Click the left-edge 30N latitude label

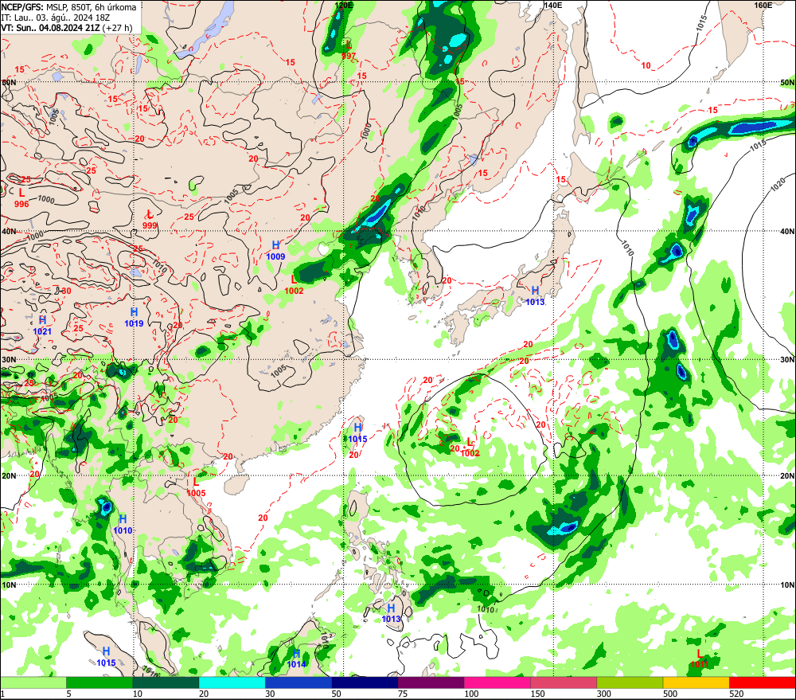pos(9,360)
